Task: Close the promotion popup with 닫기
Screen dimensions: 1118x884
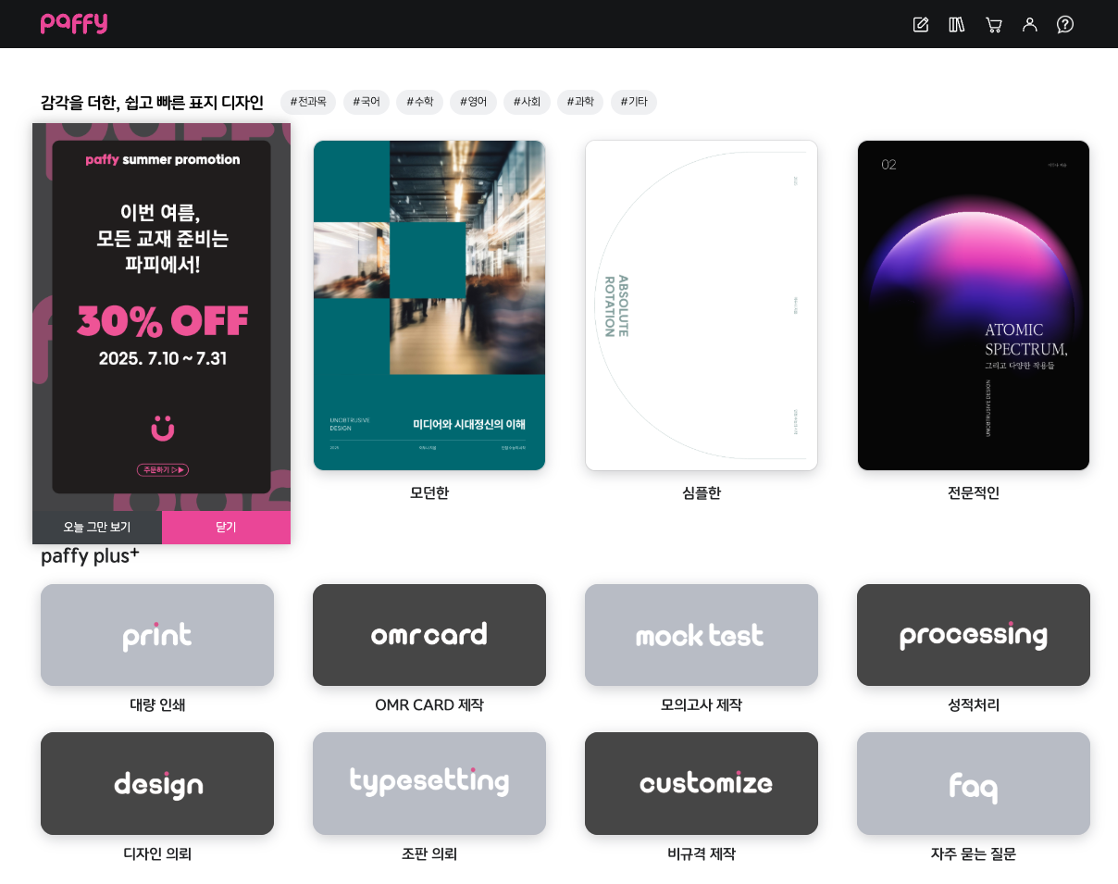Action: coord(226,528)
